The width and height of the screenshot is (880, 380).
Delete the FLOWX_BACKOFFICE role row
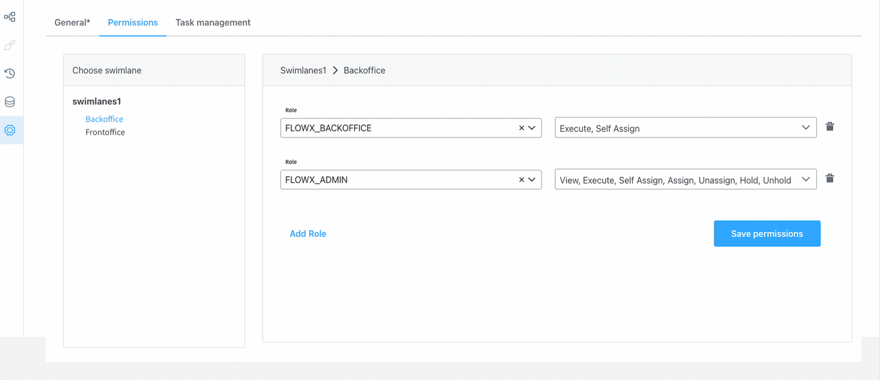click(830, 127)
